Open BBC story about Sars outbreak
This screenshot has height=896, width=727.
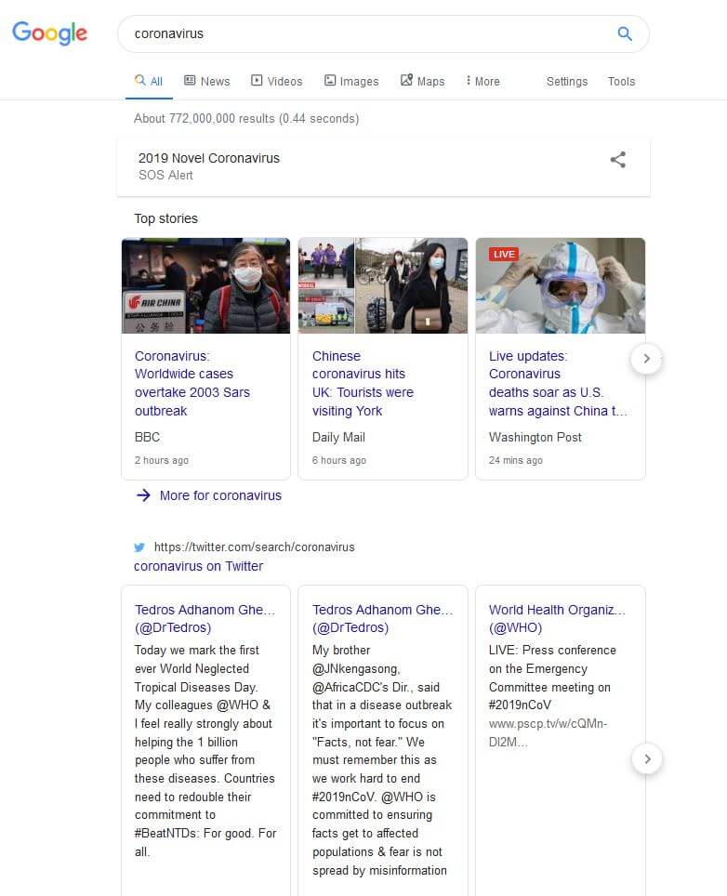tap(192, 383)
